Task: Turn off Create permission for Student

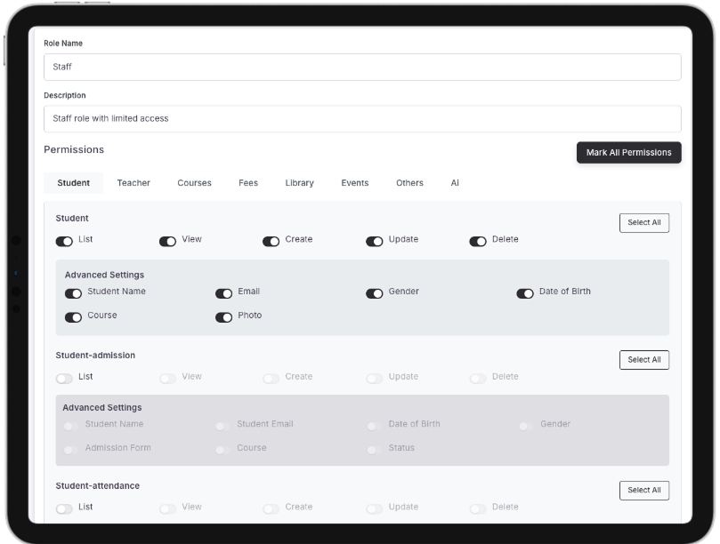Action: pos(272,240)
